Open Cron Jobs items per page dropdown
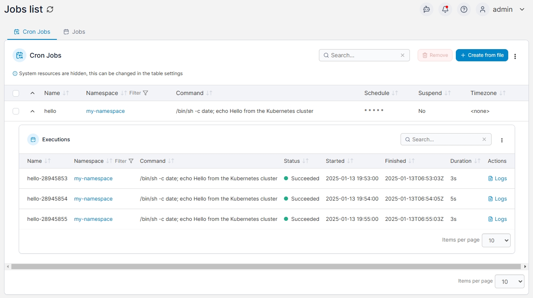Screen dimensions: 533x298 (509, 281)
